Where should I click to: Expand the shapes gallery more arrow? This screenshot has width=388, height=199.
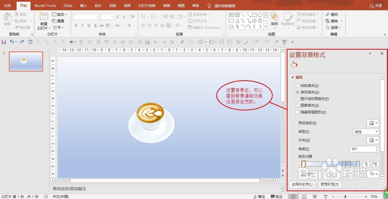tap(265, 27)
